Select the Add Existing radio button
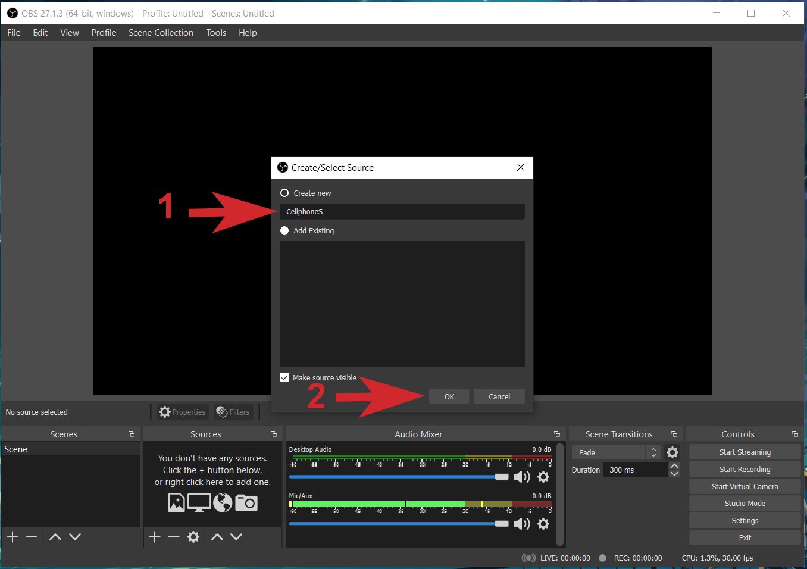 tap(284, 230)
